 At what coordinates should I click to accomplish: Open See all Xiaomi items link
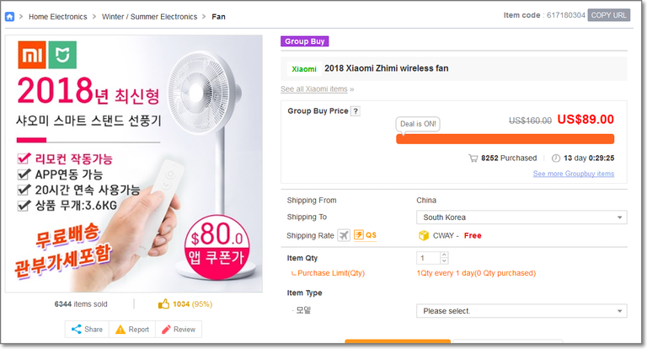[x=317, y=89]
